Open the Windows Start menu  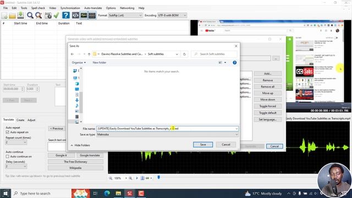(5, 193)
